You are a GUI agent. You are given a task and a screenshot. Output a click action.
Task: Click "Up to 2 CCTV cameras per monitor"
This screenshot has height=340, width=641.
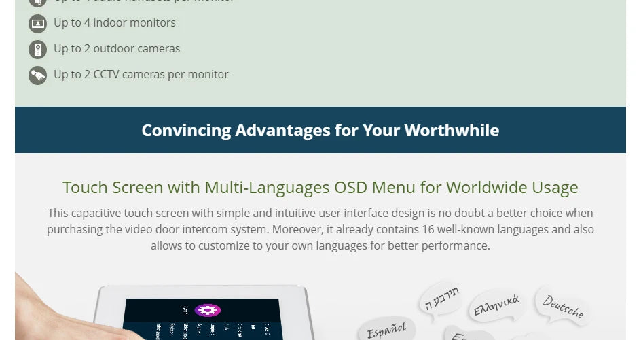coord(141,74)
